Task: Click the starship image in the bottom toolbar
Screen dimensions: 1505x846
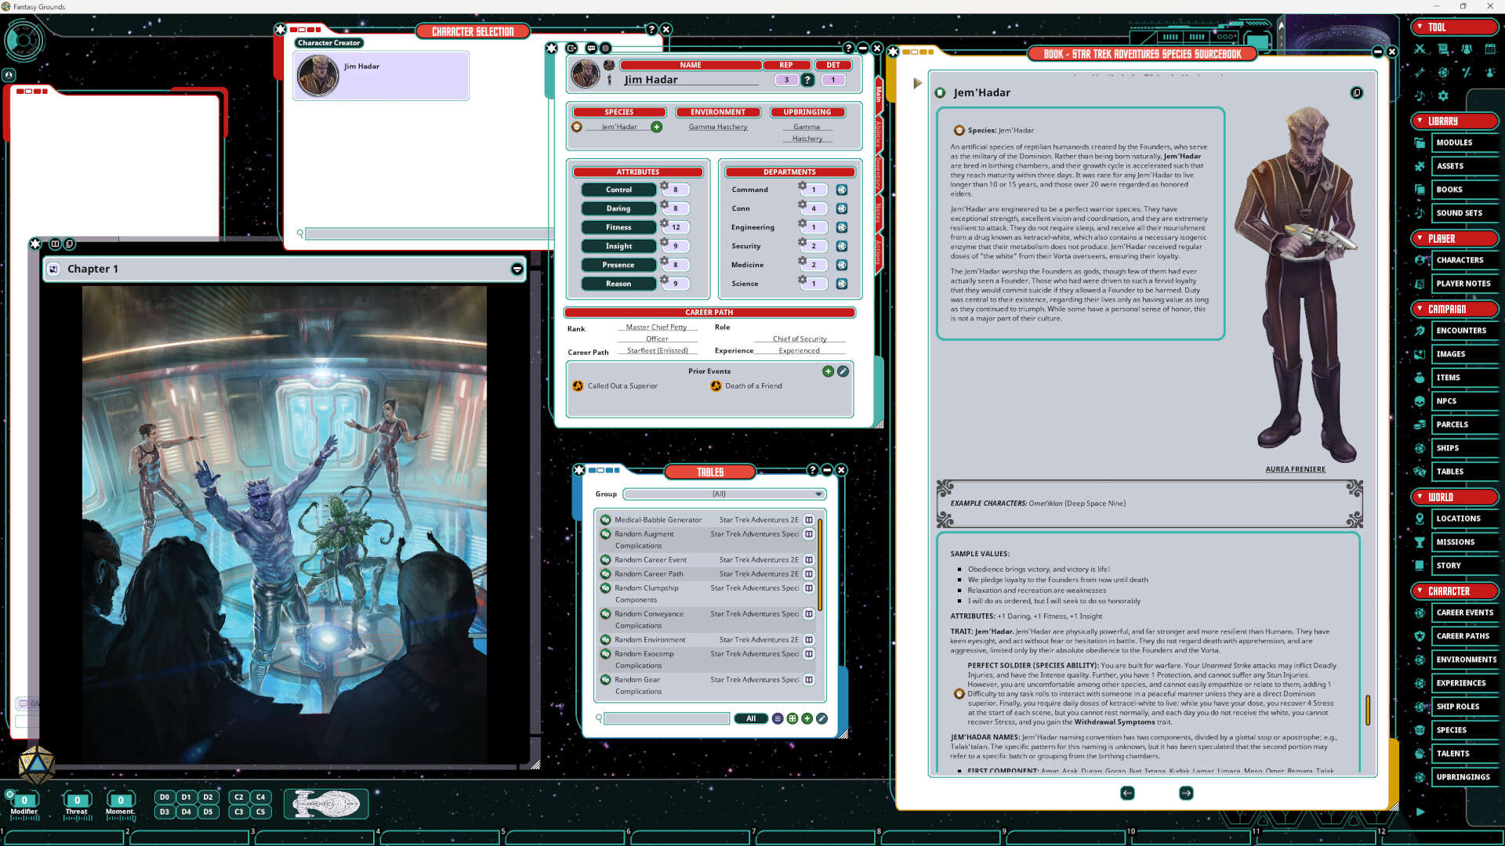Action: click(x=326, y=804)
